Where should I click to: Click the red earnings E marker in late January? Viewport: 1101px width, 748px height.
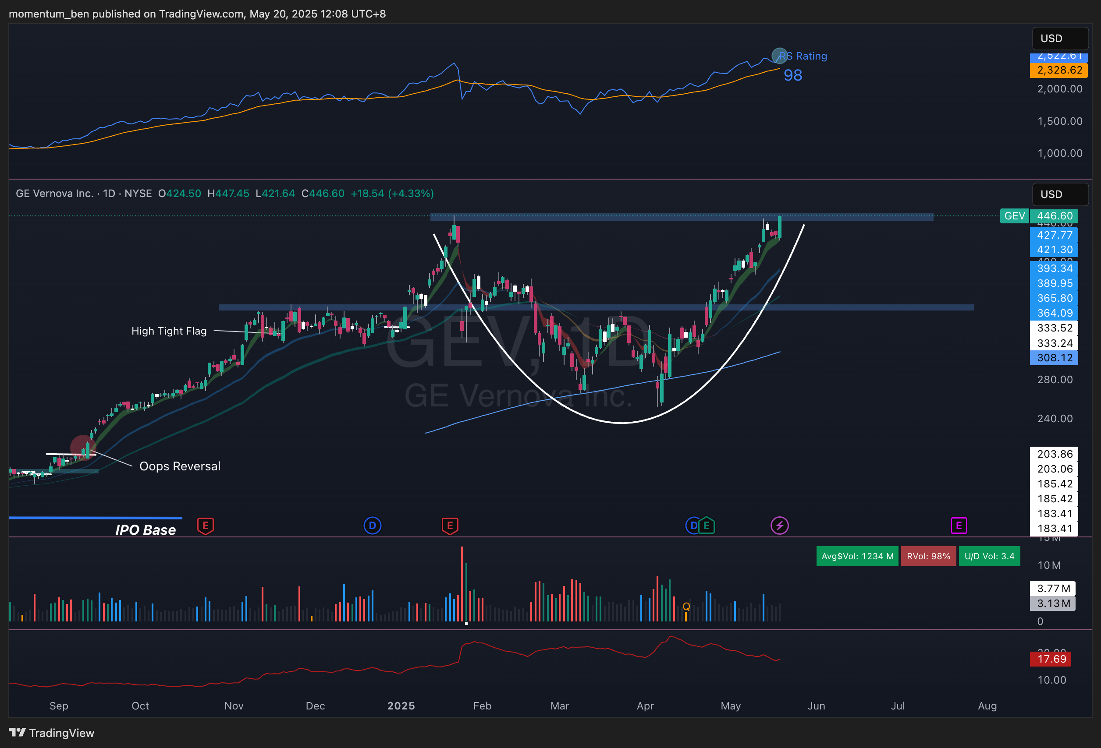(450, 526)
